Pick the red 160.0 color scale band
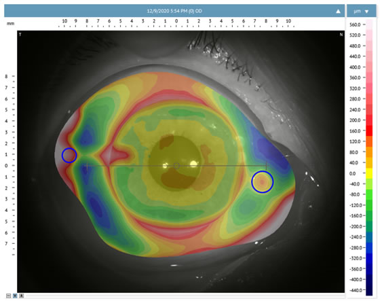382x301 pixels. point(369,130)
